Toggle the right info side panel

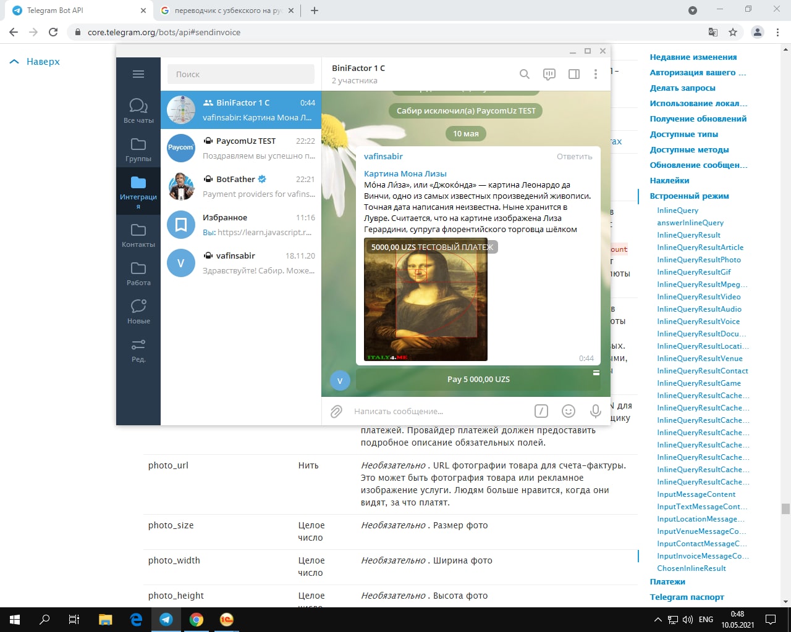point(574,74)
